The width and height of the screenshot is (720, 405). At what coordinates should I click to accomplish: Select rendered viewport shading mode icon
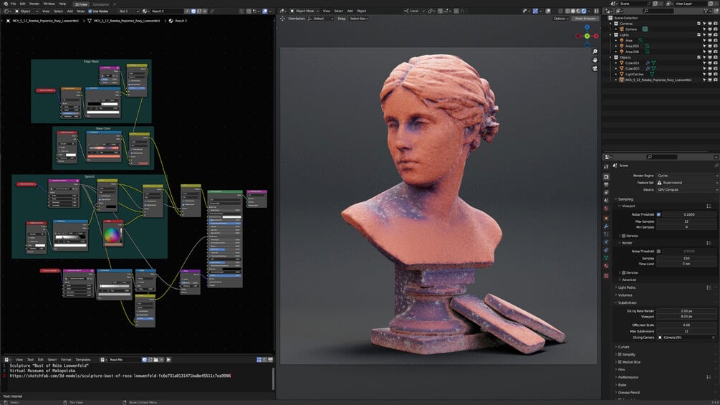click(584, 11)
